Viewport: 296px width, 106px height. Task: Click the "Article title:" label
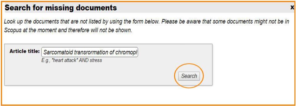point(25,51)
